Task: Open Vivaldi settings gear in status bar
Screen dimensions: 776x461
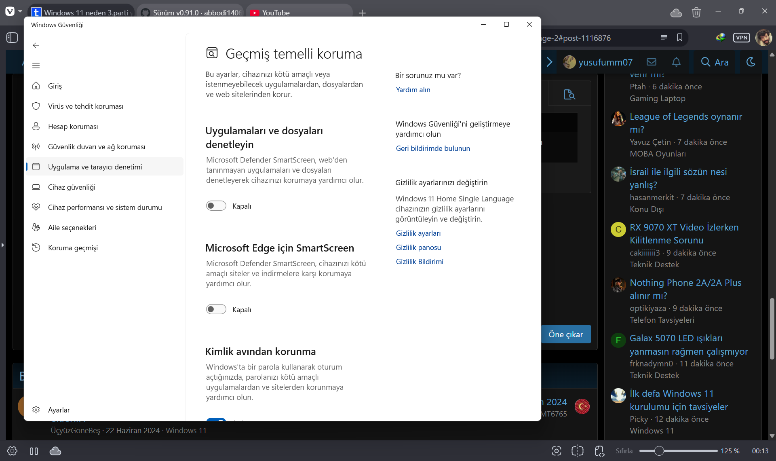Action: (12, 451)
